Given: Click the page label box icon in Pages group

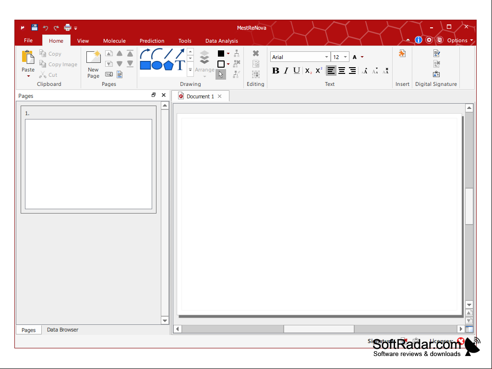Looking at the screenshot, I should [x=109, y=74].
